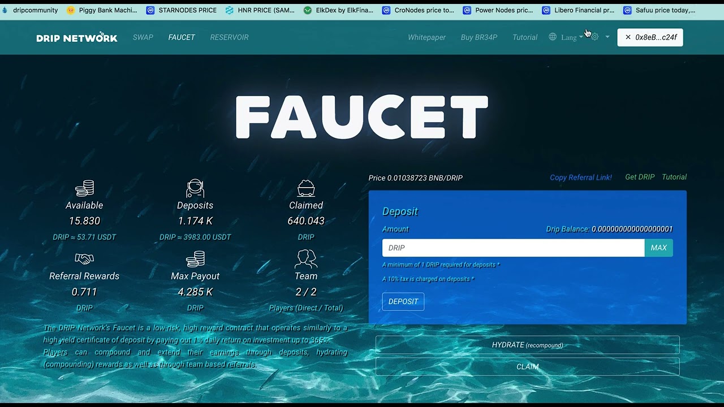Click the Get DRIP link
The width and height of the screenshot is (724, 407).
[640, 177]
